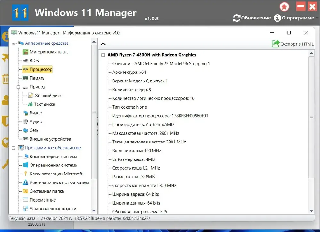Collapse the Аппаратные средства tree node
Screen dimensions: 320x232
(13, 43)
